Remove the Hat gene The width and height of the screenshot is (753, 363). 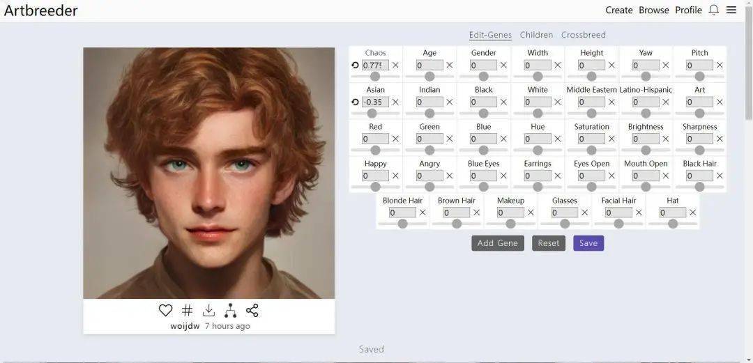tap(692, 213)
